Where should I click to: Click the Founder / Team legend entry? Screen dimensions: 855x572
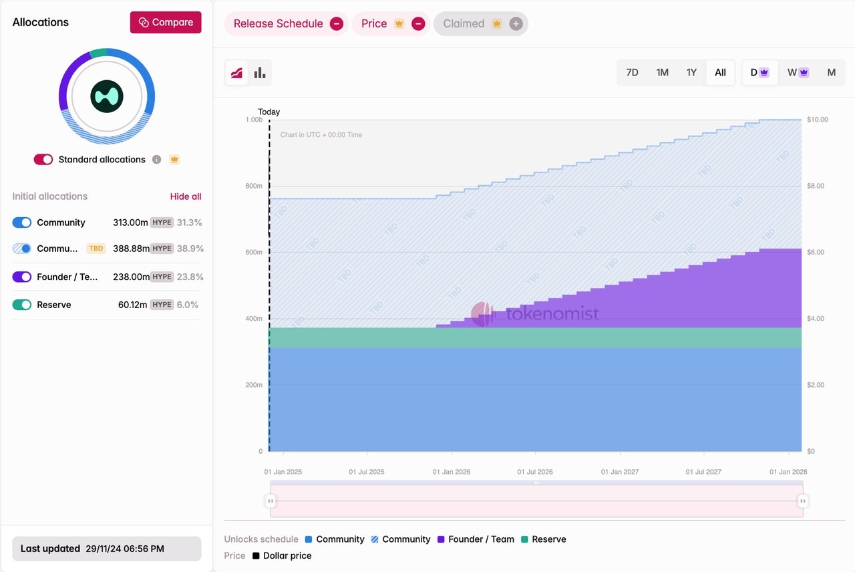476,539
